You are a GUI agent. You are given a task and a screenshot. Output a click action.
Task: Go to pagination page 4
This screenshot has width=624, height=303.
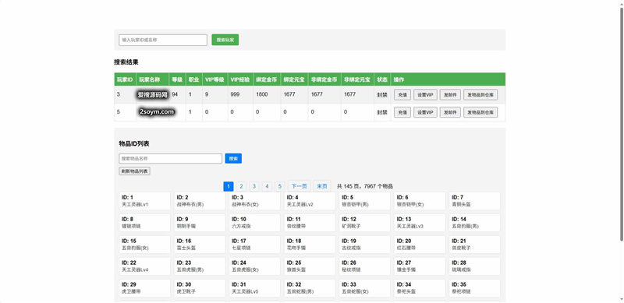(267, 186)
